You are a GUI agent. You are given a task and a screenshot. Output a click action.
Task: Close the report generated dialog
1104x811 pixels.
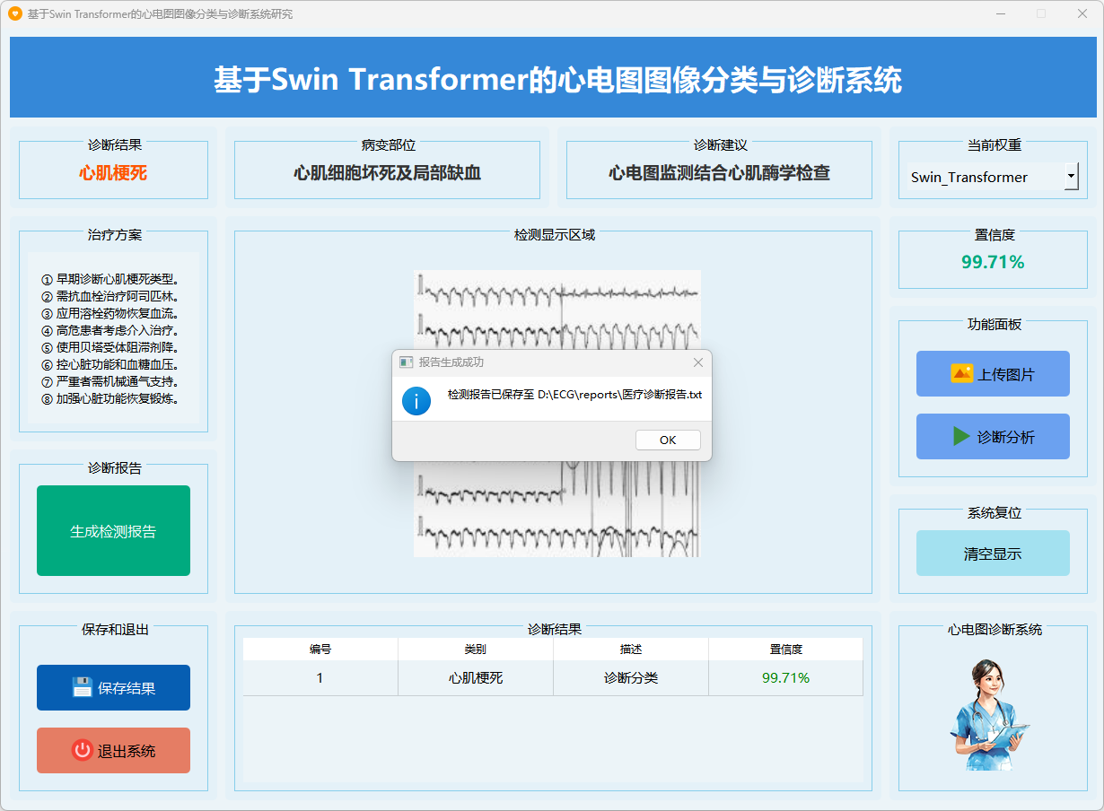pos(698,362)
